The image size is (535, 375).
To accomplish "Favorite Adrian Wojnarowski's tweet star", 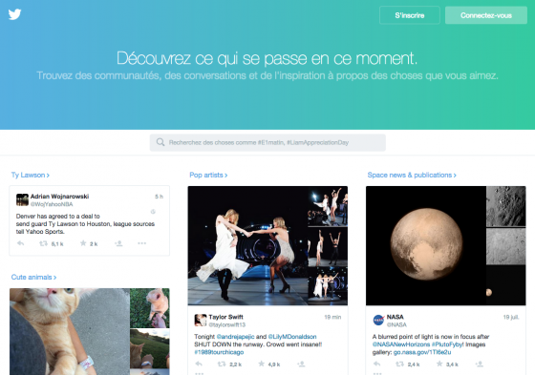I will [x=83, y=243].
